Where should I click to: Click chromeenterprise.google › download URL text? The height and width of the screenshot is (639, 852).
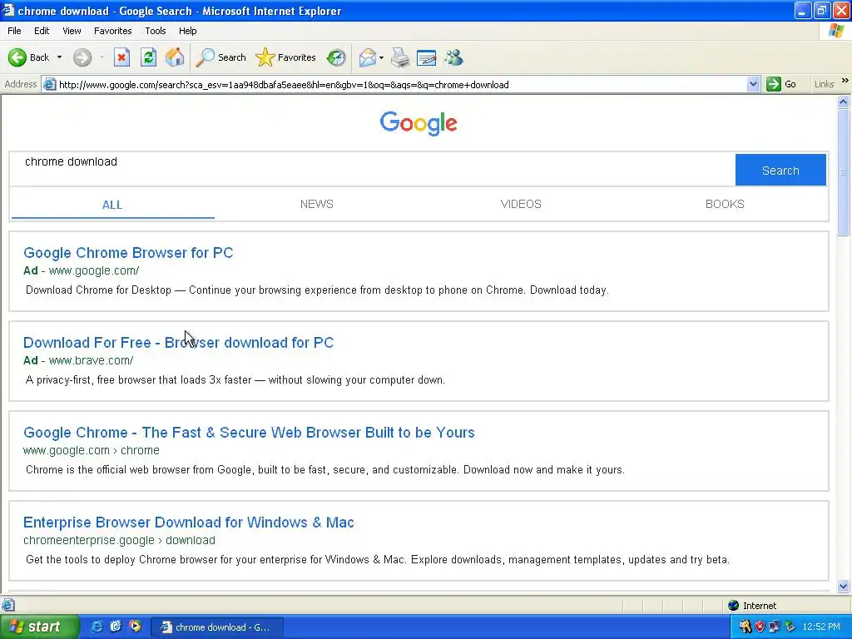click(119, 540)
